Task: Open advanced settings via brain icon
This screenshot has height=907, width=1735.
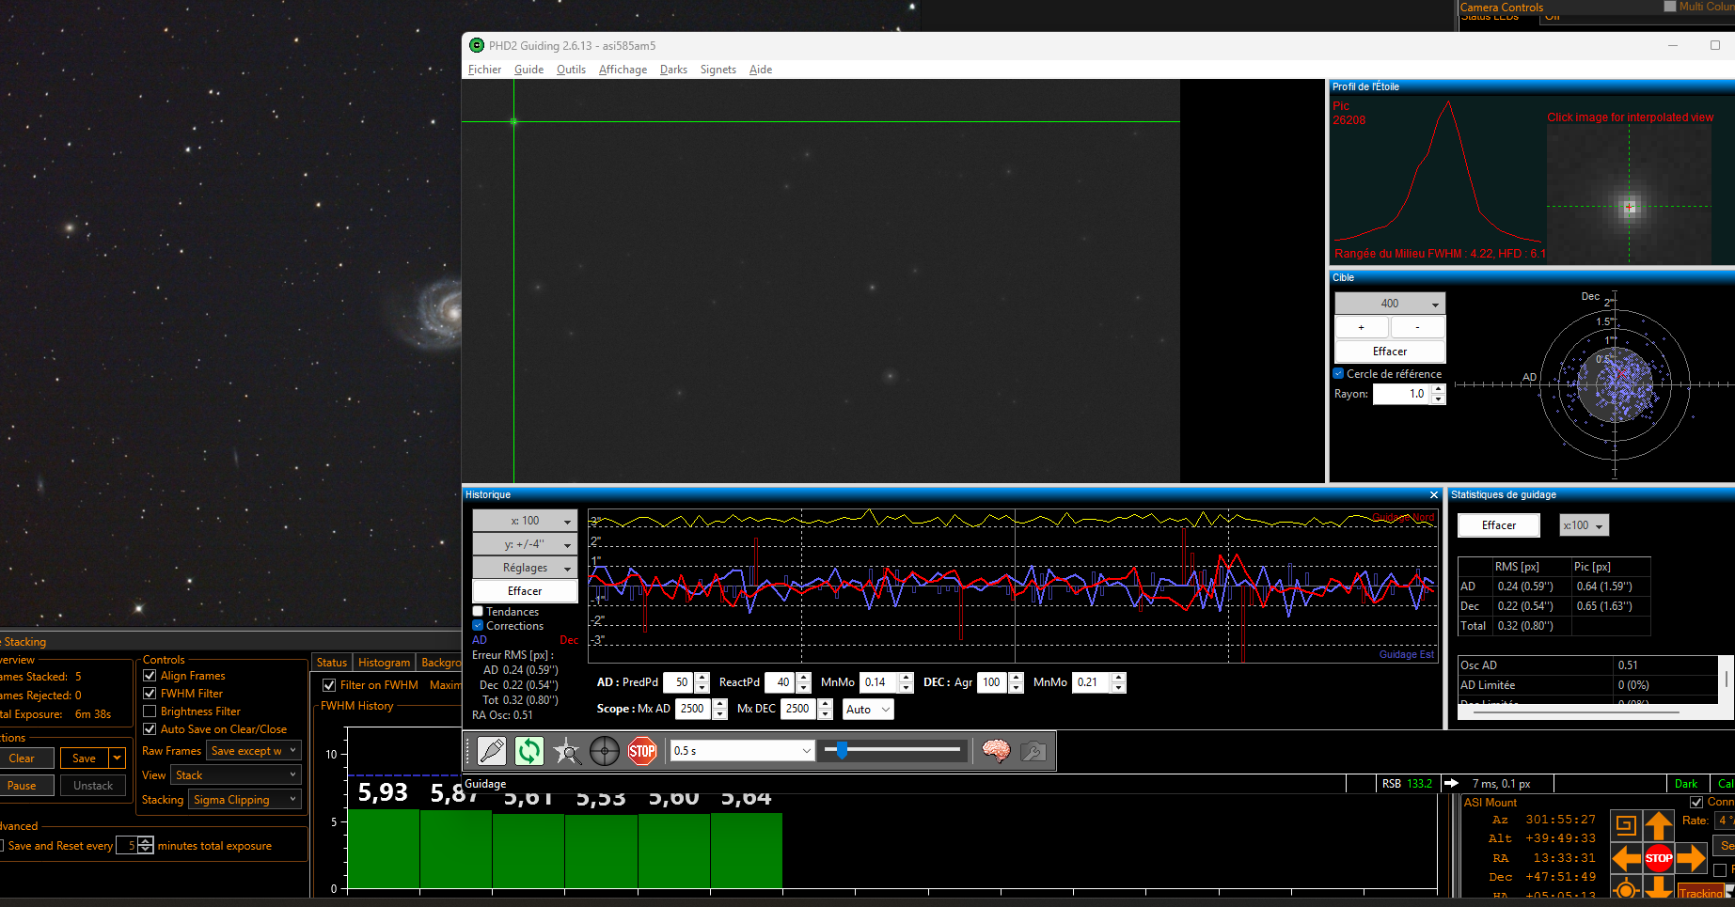Action: coord(996,751)
